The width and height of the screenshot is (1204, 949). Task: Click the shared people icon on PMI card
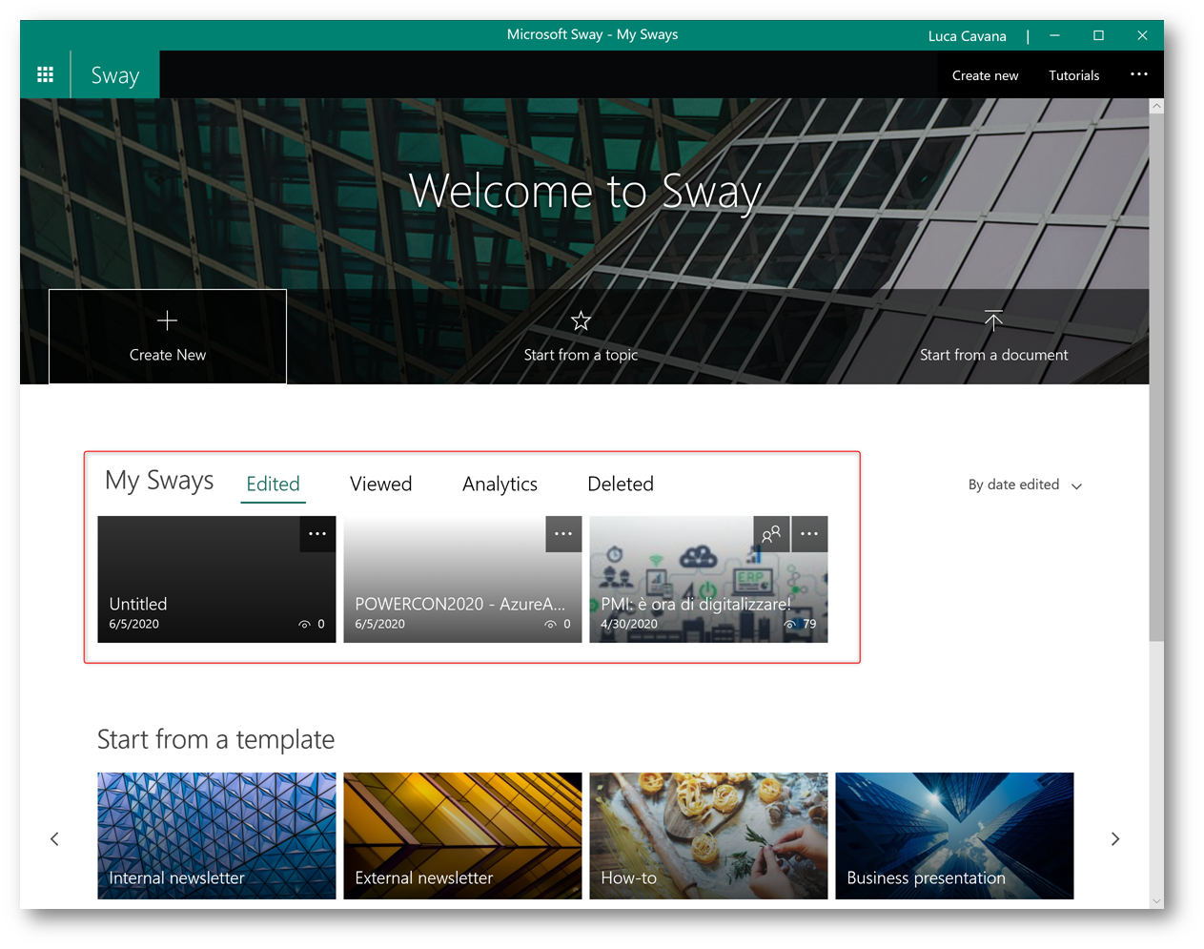pos(771,534)
